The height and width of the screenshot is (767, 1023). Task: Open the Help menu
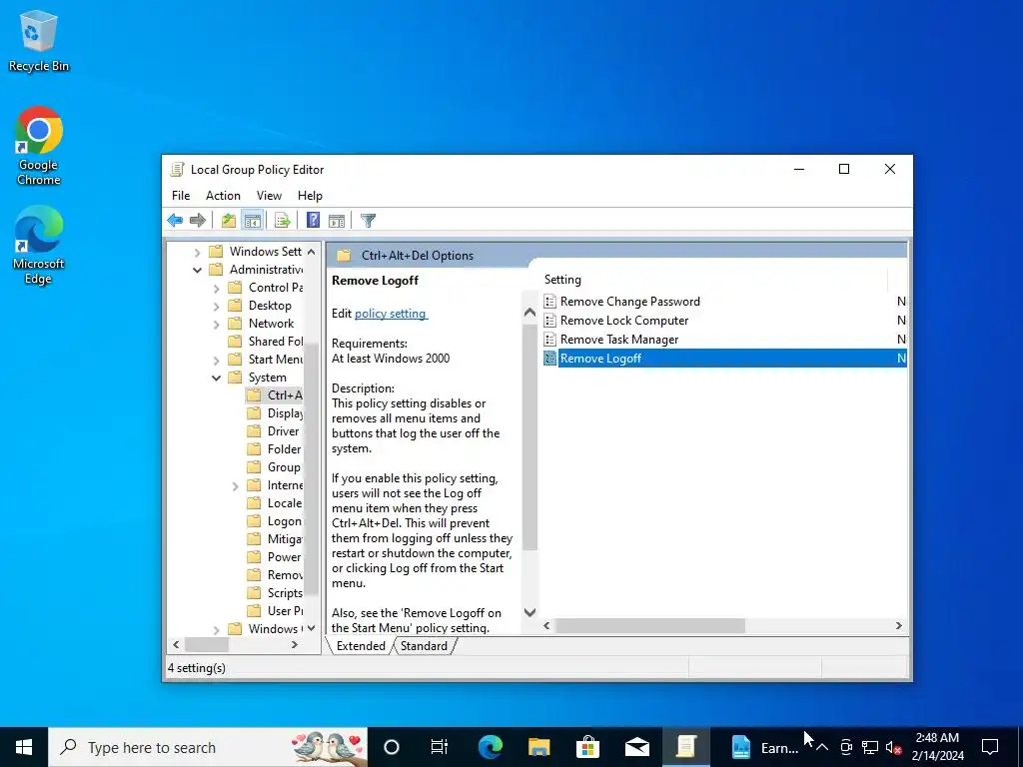pos(310,196)
